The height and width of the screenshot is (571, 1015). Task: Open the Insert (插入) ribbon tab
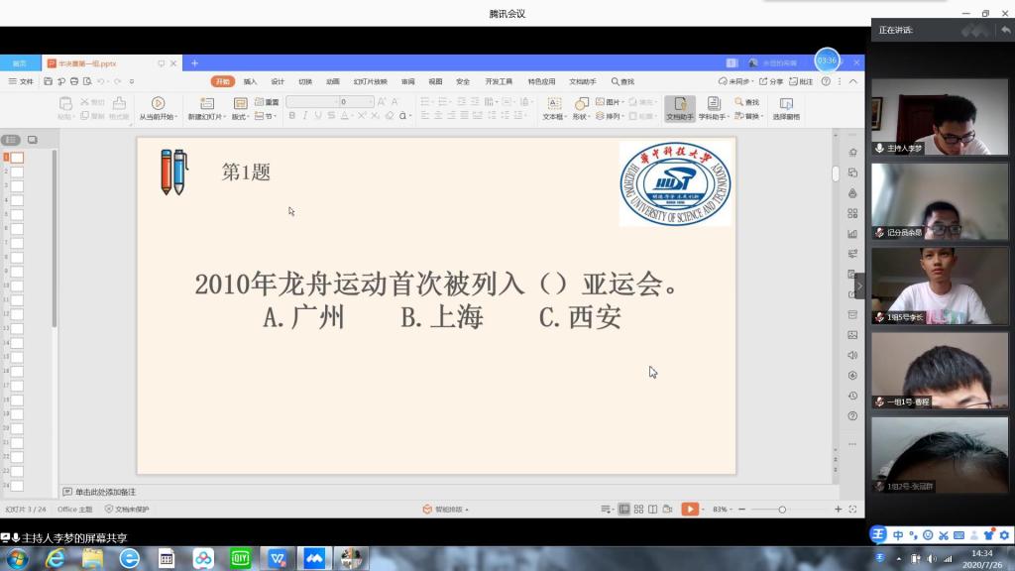tap(250, 81)
